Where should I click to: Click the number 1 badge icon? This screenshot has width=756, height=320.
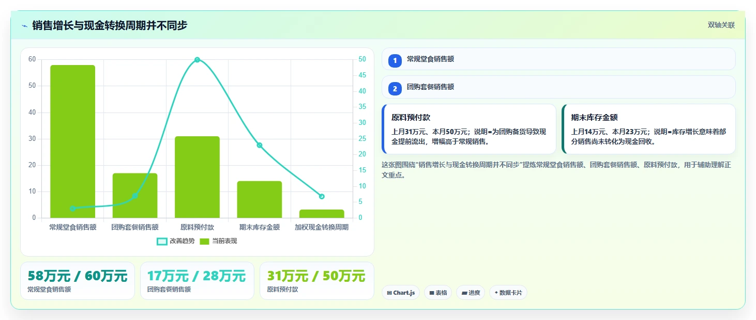tap(395, 60)
